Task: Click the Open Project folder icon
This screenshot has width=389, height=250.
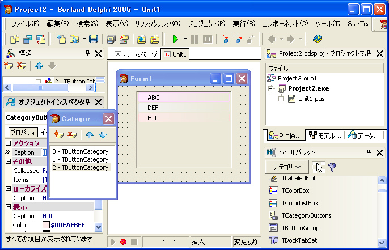Action: click(74, 39)
